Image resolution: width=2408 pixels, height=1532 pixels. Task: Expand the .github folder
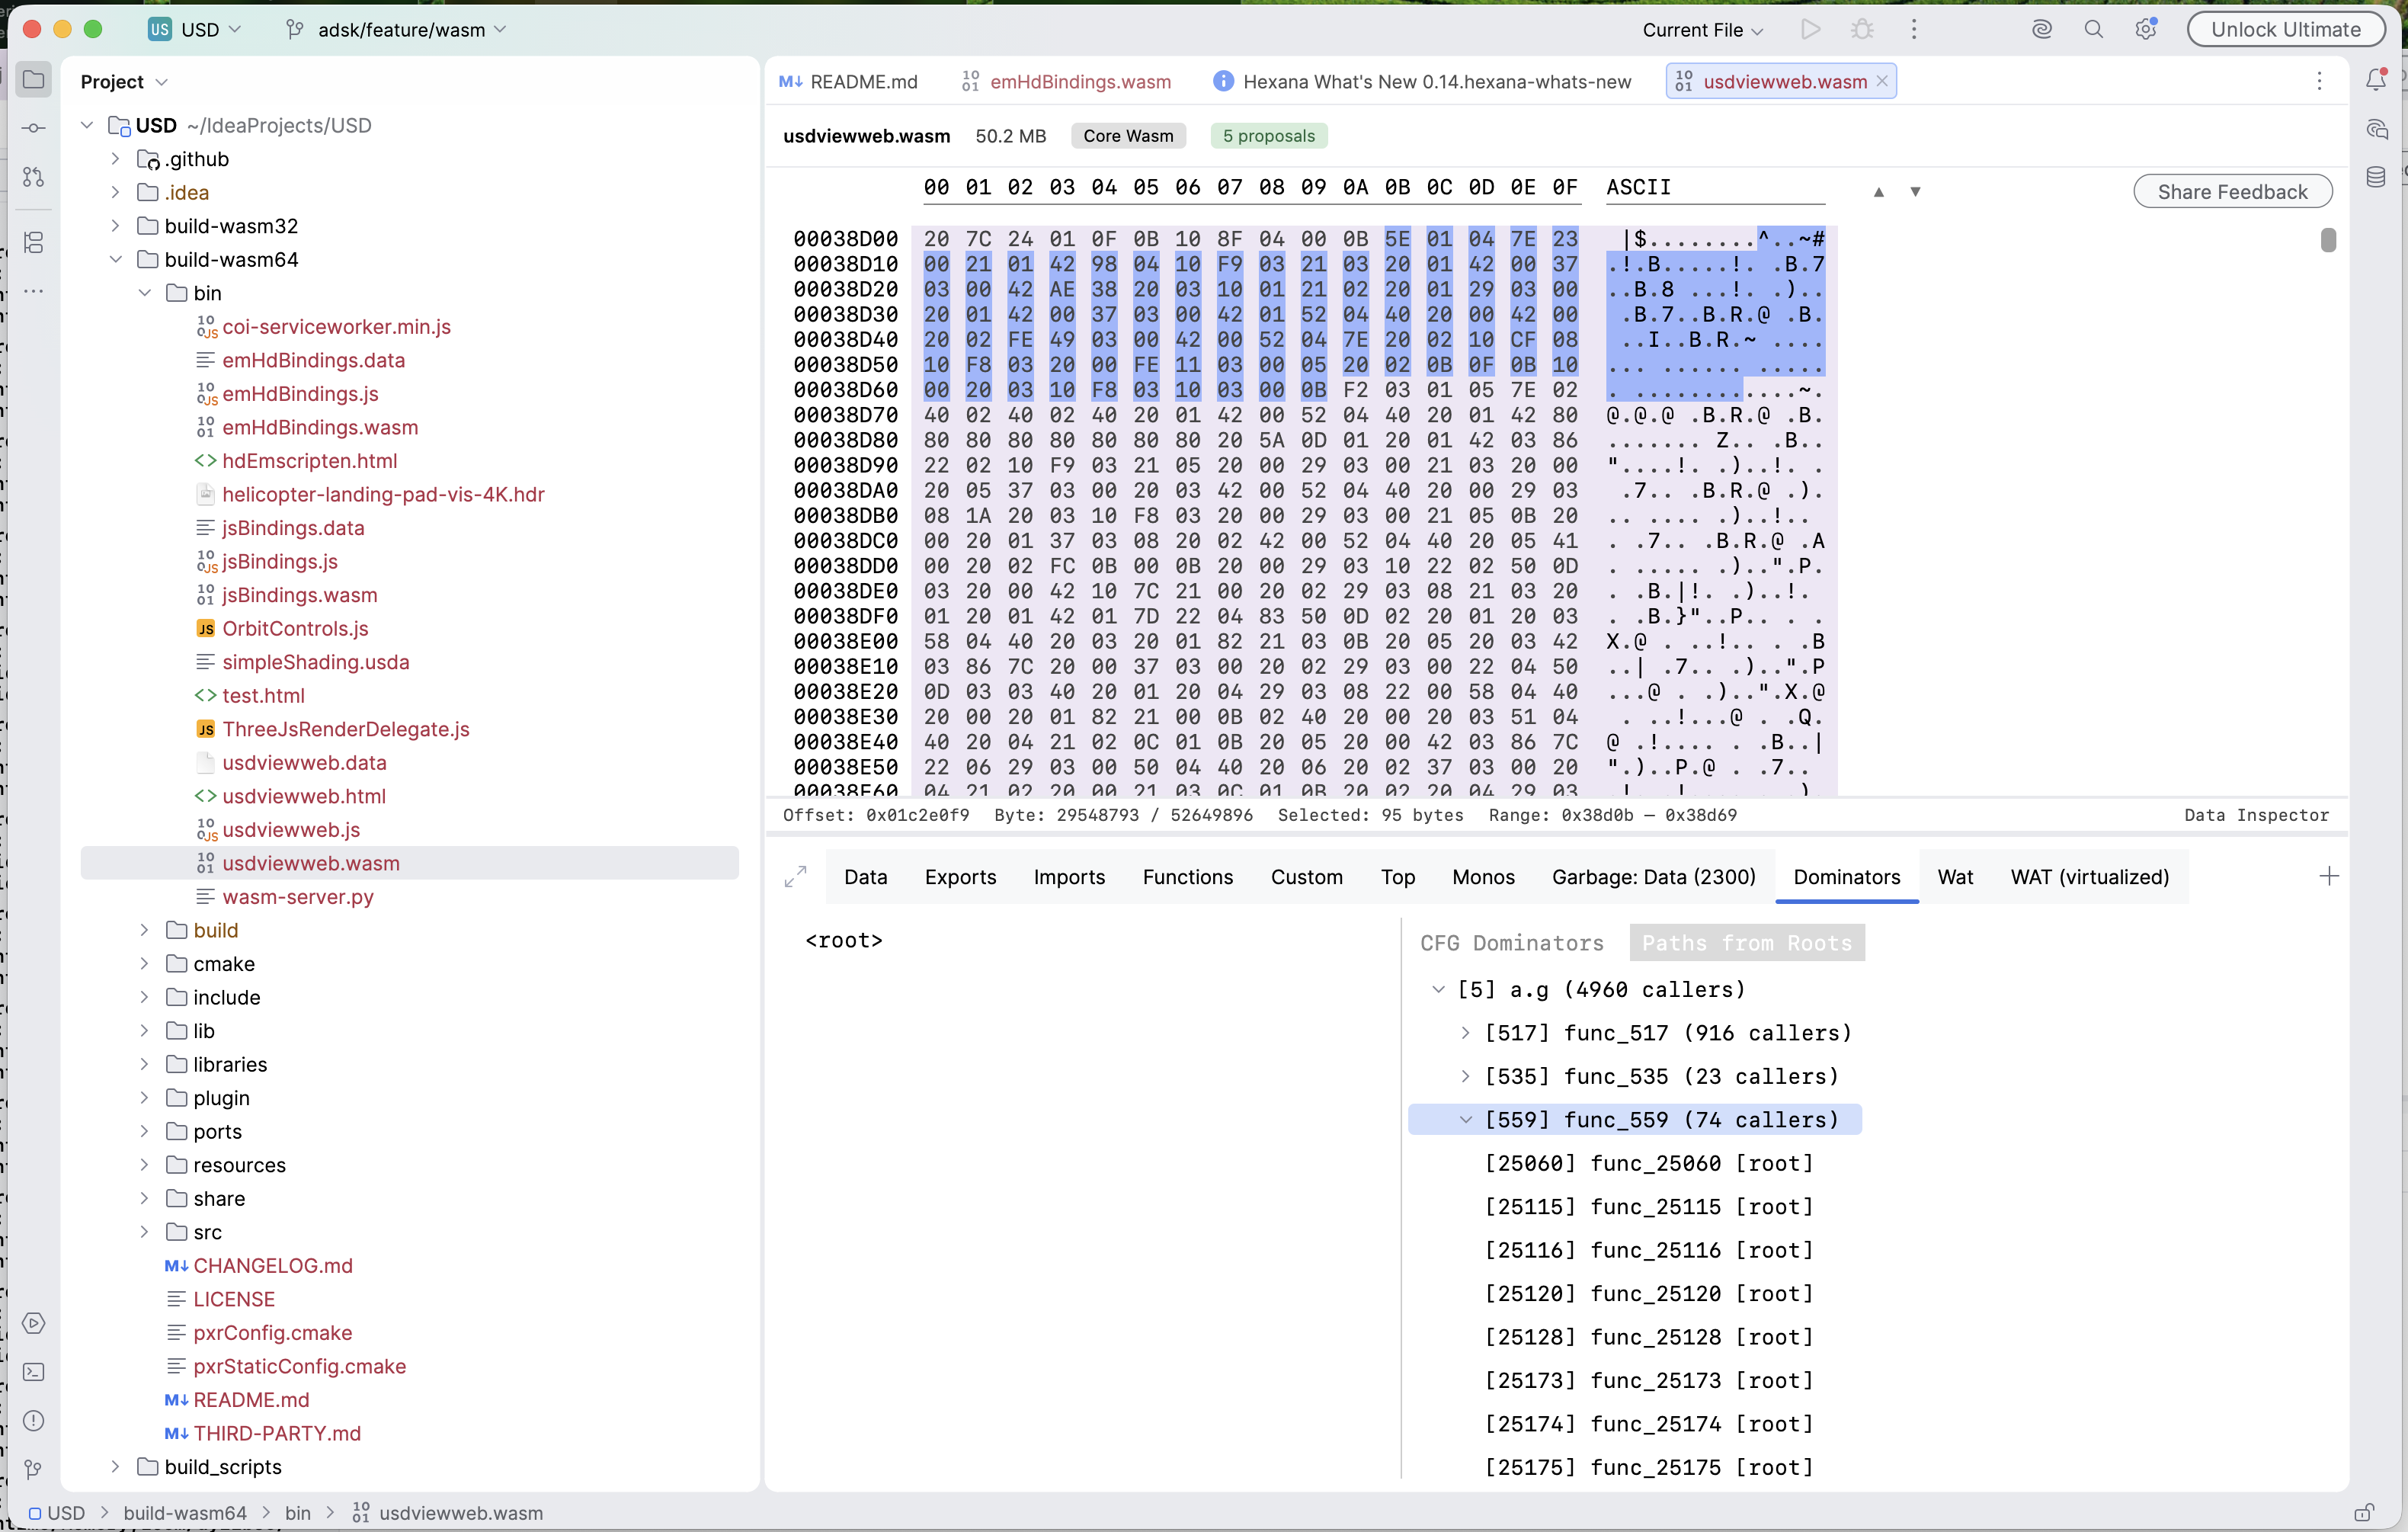click(x=115, y=159)
